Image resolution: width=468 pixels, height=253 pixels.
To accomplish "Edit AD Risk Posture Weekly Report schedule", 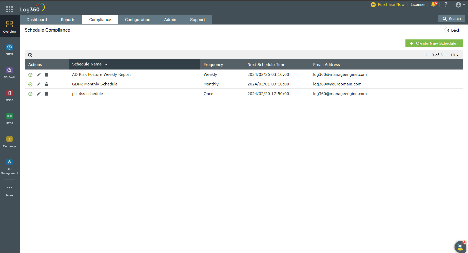I will pos(38,75).
